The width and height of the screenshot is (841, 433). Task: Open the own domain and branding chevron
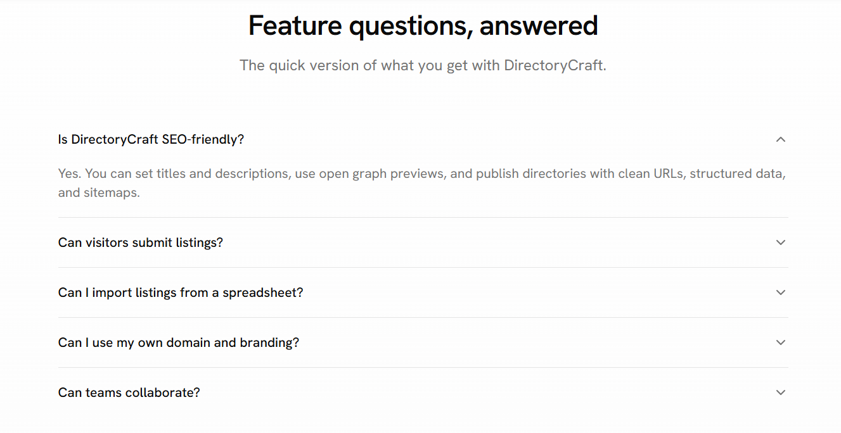click(x=780, y=342)
